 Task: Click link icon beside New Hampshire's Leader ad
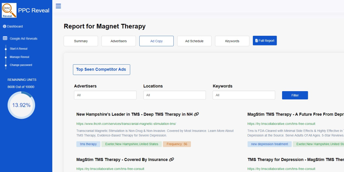click(x=196, y=114)
